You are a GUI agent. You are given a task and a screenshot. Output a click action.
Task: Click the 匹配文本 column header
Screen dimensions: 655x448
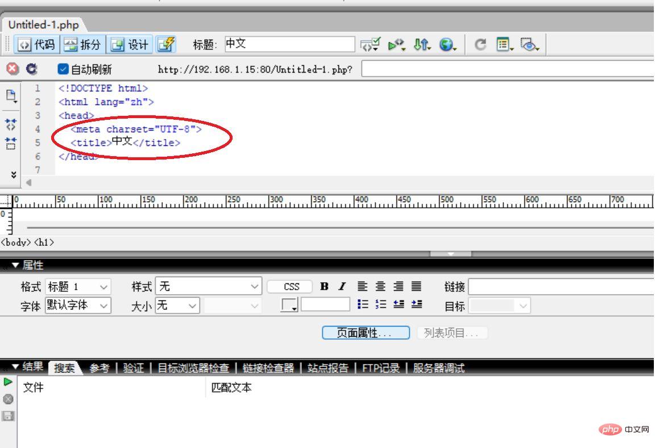coord(231,387)
